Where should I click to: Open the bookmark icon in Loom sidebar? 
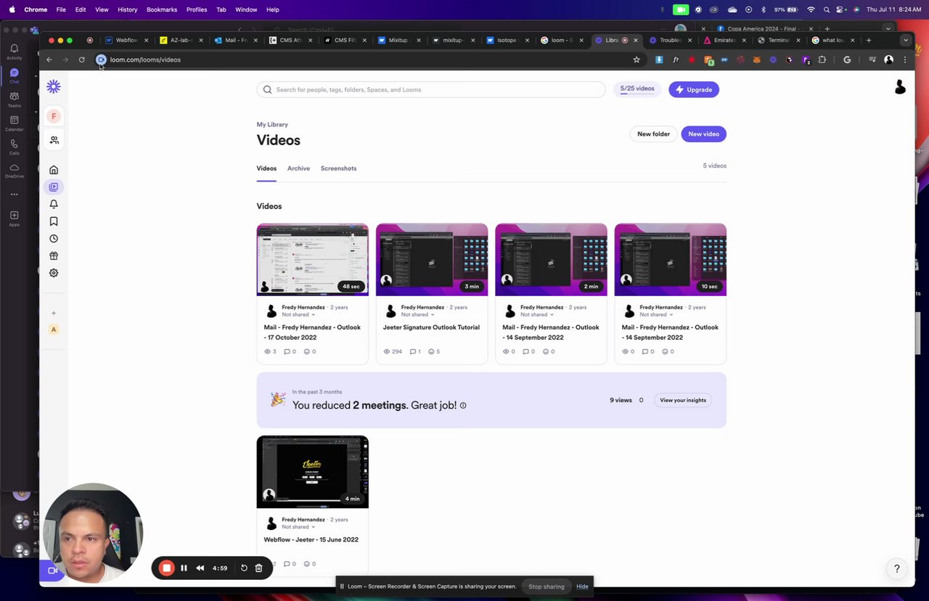[x=54, y=221]
